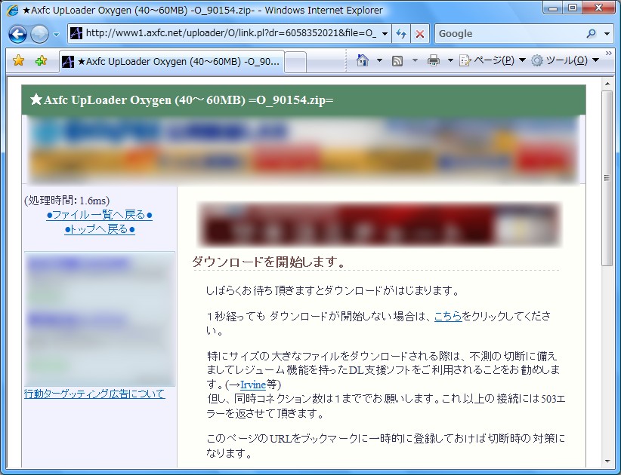Click the page favicon in the address bar

76,33
